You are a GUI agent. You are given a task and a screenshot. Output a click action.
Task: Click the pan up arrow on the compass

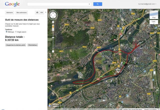[x=53, y=13]
